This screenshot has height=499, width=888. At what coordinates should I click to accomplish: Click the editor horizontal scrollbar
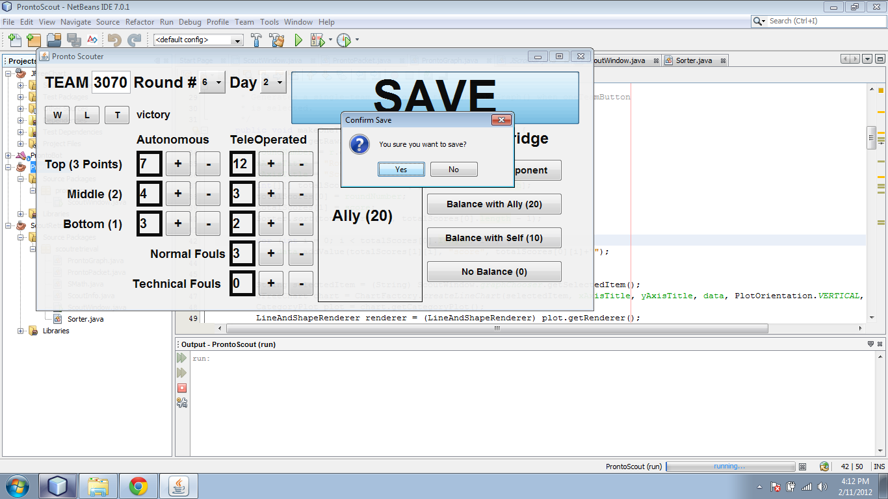coord(497,328)
